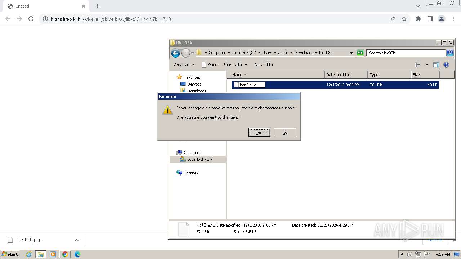This screenshot has height=259, width=461.
Task: Cancel rename with the No button
Action: tap(285, 132)
